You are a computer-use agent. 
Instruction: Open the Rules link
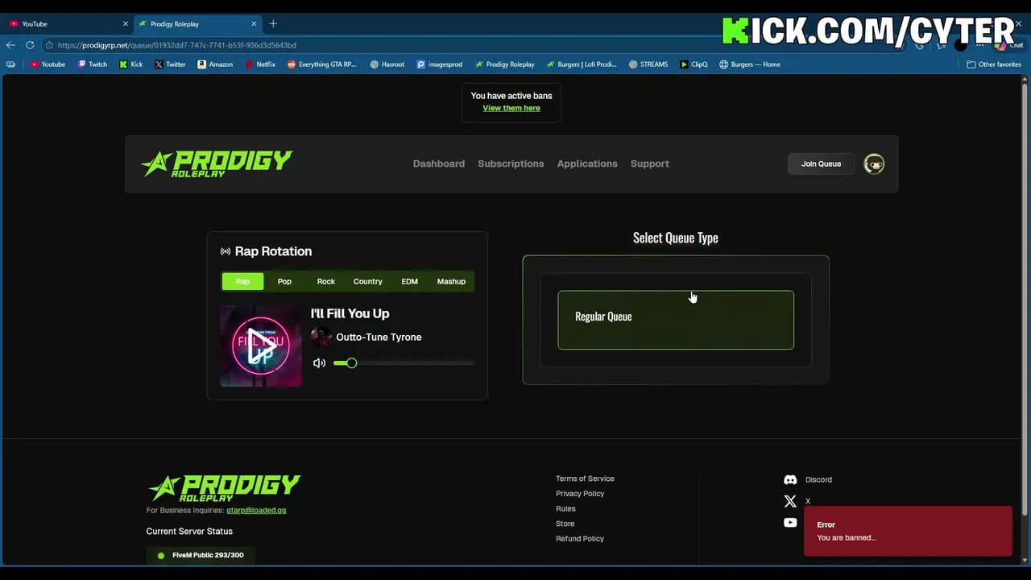pyautogui.click(x=565, y=508)
